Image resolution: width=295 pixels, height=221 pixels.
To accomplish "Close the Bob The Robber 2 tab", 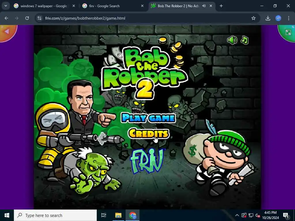I will pyautogui.click(x=211, y=6).
